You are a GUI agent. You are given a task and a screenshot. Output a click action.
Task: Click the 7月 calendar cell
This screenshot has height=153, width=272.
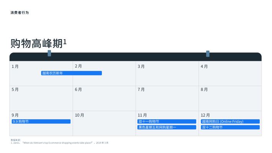[x=167, y=99]
